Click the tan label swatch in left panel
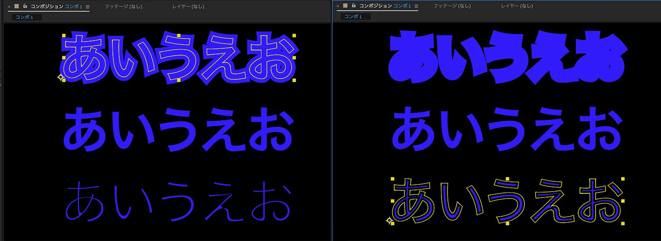 pos(17,6)
